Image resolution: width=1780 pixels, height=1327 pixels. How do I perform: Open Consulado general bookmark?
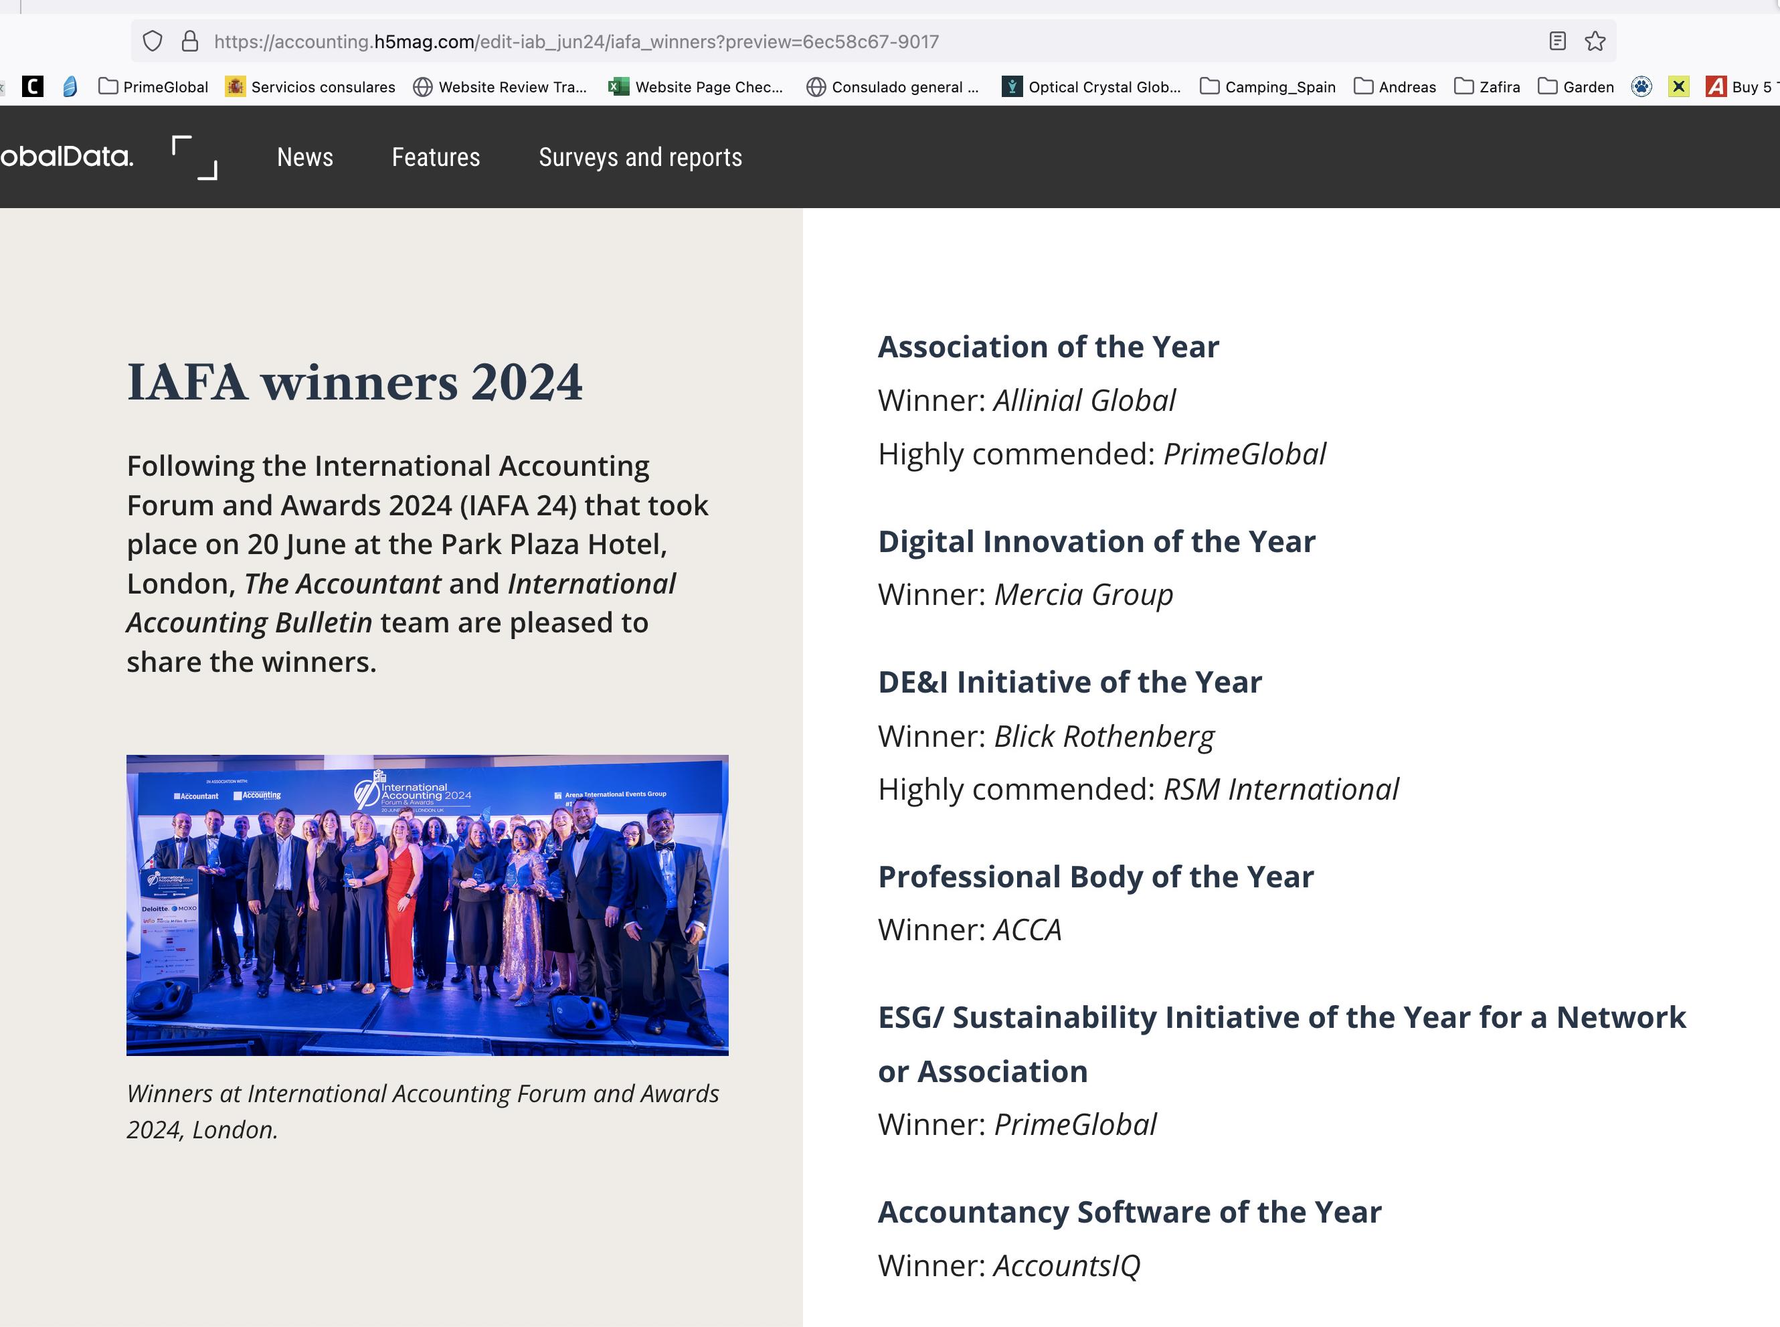click(x=893, y=87)
